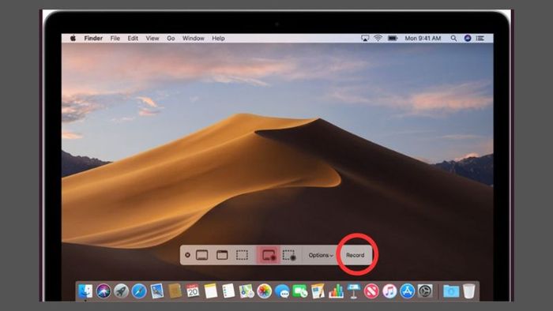Open Spotlight search magnifier
The image size is (553, 311).
click(453, 38)
